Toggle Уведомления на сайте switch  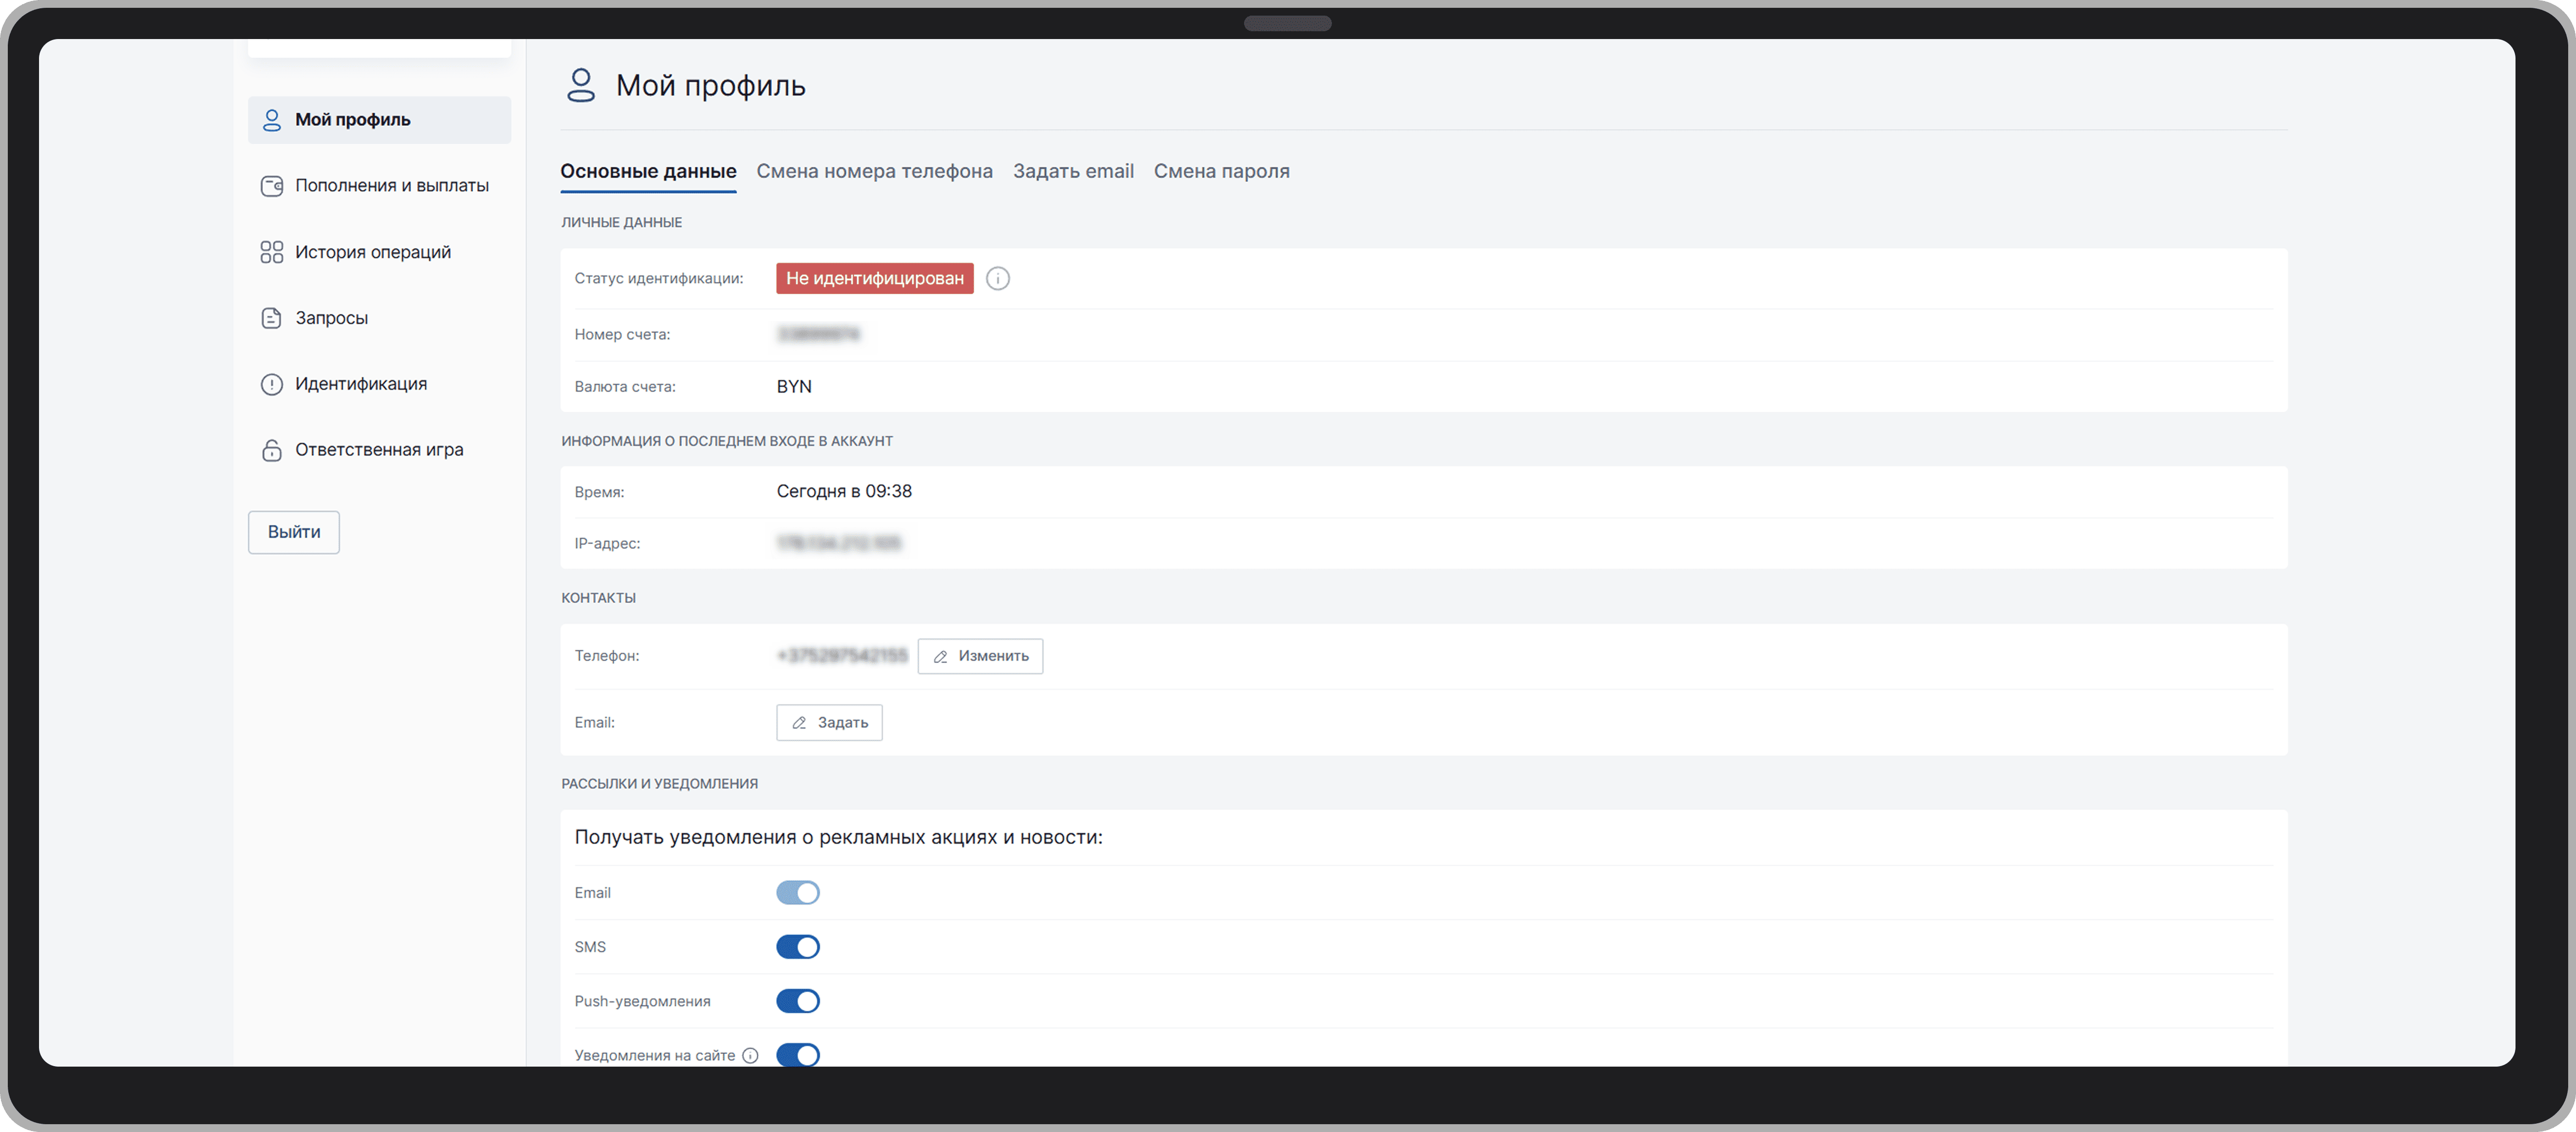pyautogui.click(x=797, y=1054)
